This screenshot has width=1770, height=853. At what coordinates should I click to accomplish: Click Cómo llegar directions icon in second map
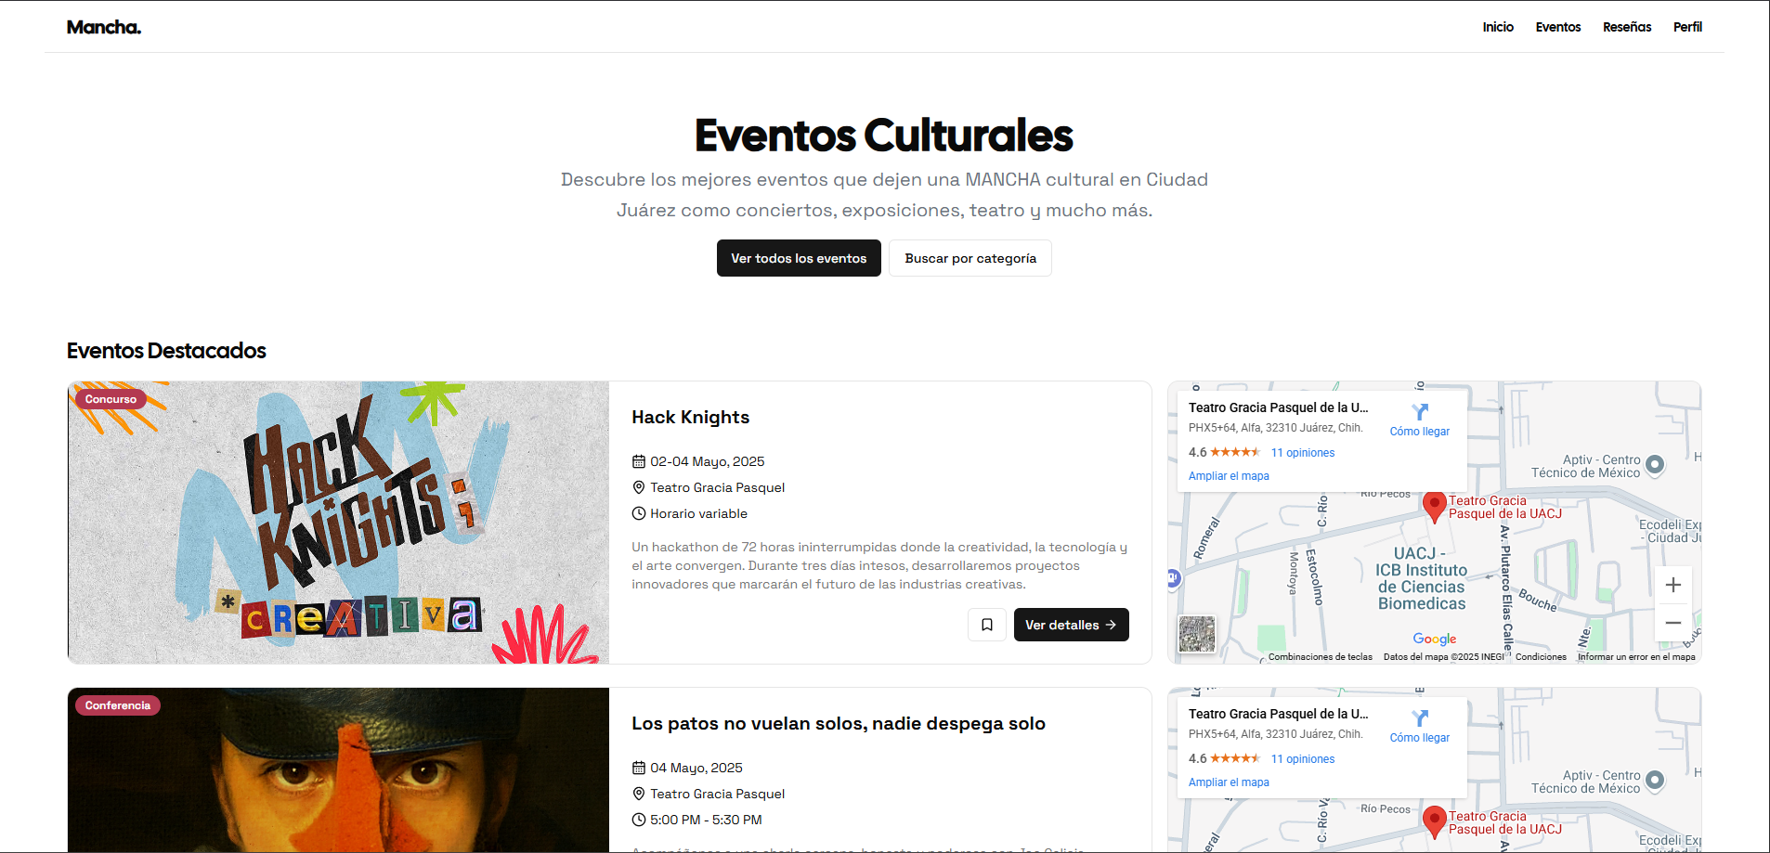pos(1420,718)
